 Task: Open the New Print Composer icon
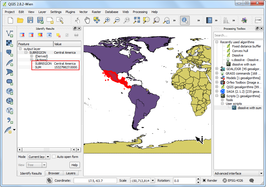point(50,20)
